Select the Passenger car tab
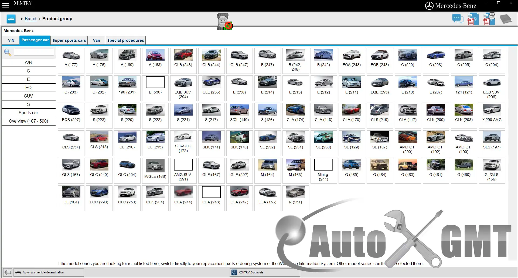 coord(35,40)
